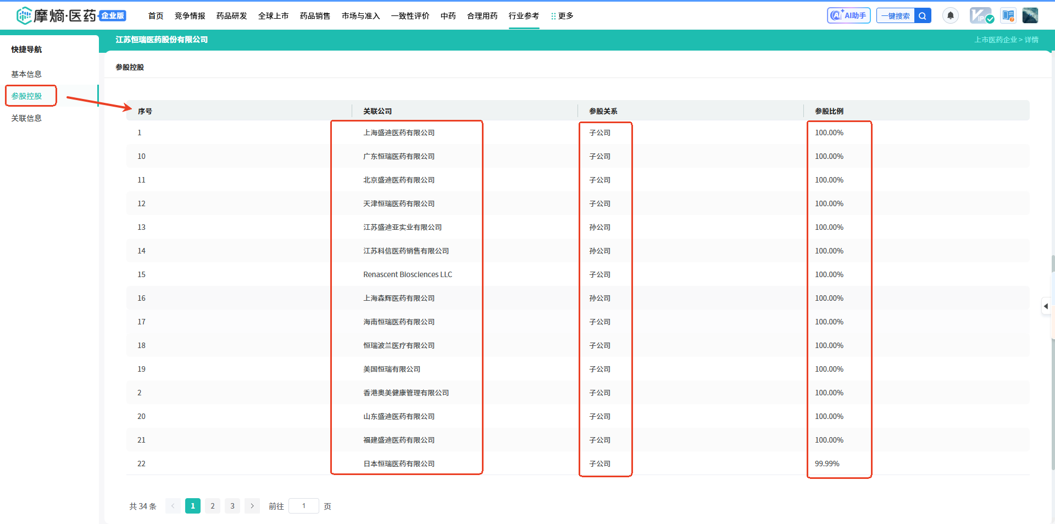The height and width of the screenshot is (524, 1055).
Task: Click 海南恒瑞医药有限公司 cell
Action: pyautogui.click(x=399, y=322)
